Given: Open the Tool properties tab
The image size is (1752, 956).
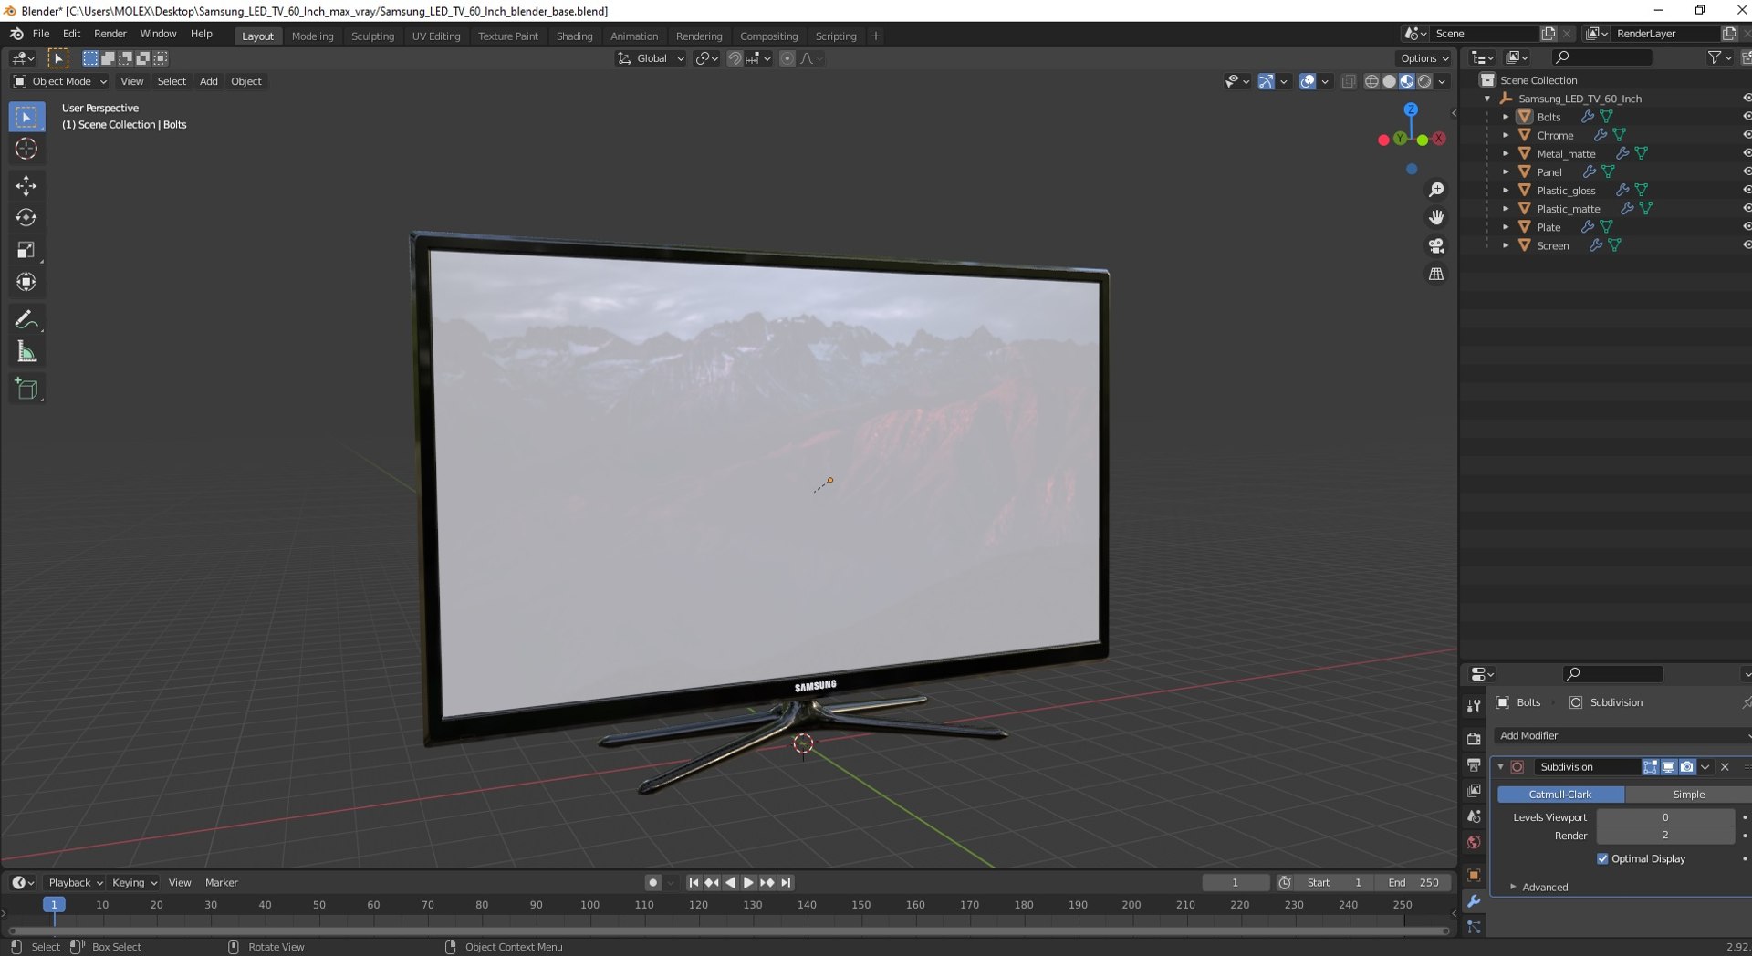Looking at the screenshot, I should [x=1474, y=706].
